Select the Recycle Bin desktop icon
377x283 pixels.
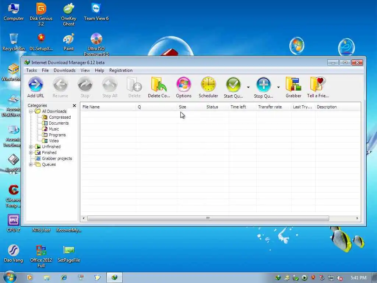[14, 42]
